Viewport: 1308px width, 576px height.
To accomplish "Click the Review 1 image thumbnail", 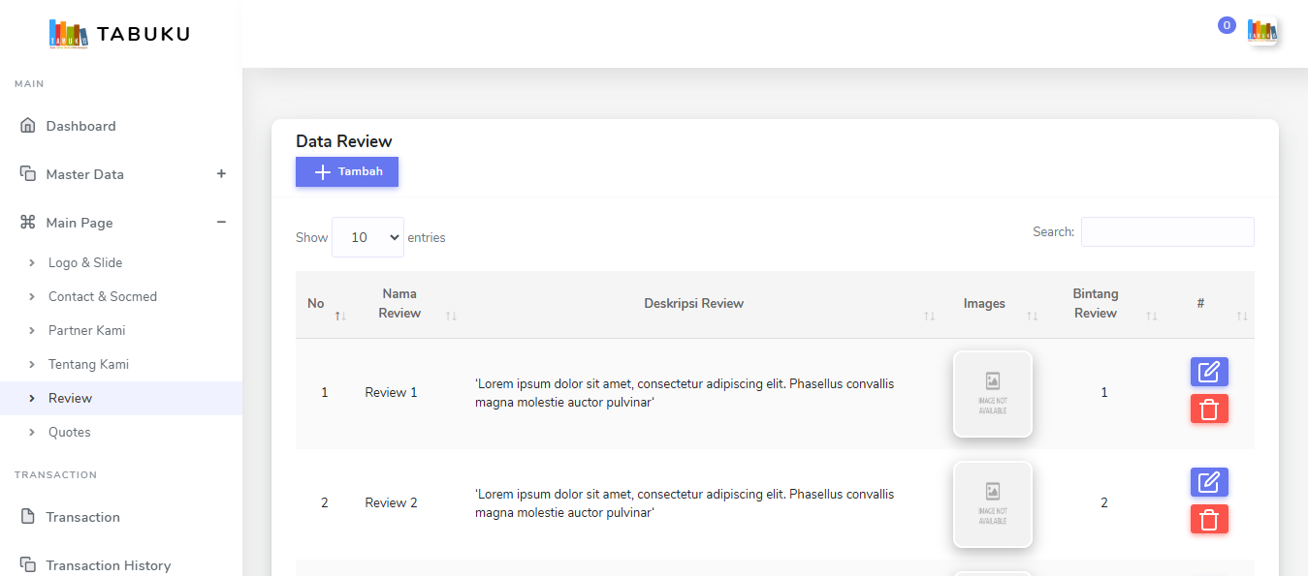I will click(x=992, y=393).
